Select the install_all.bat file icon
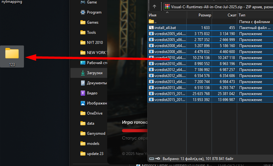 tap(151, 28)
